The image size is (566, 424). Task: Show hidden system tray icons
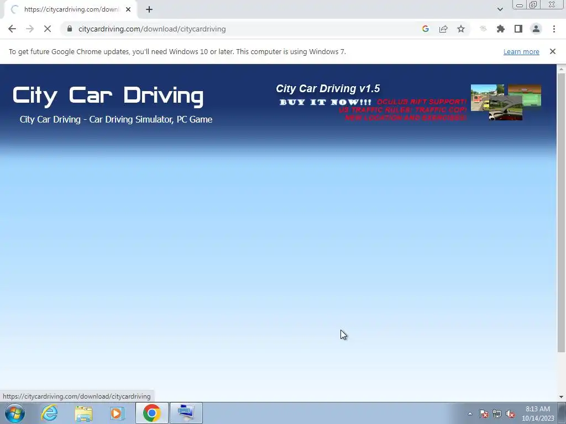[470, 414]
